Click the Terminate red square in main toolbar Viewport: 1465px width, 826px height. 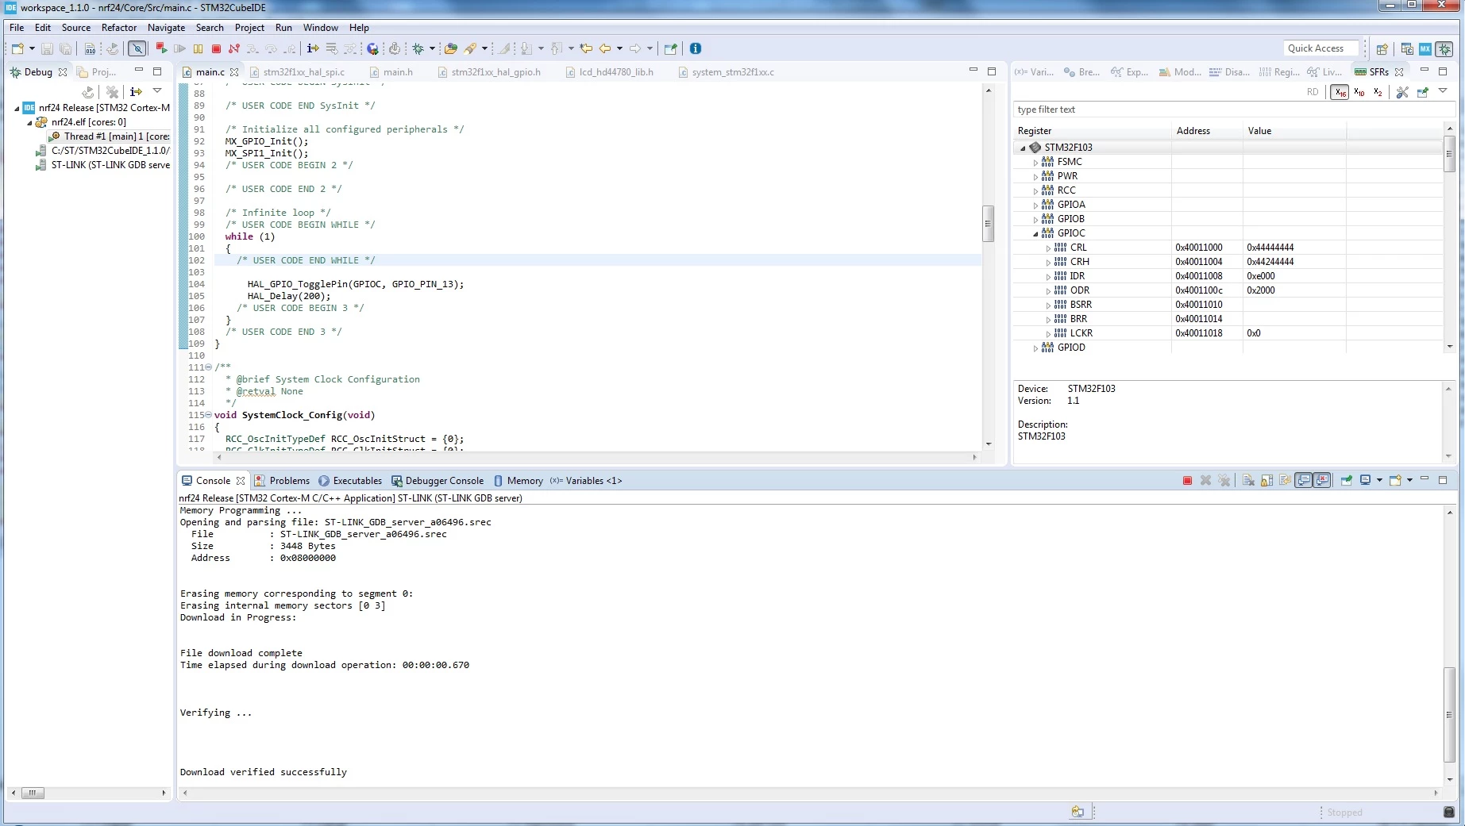tap(216, 48)
